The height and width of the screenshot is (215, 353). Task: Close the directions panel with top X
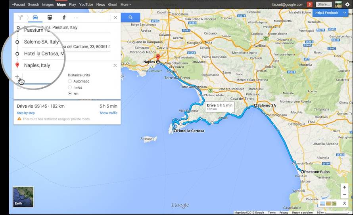pos(115,17)
